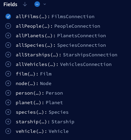This screenshot has height=140, width=131.
Task: Uncheck the selected allFilms field
Action: [8, 16]
